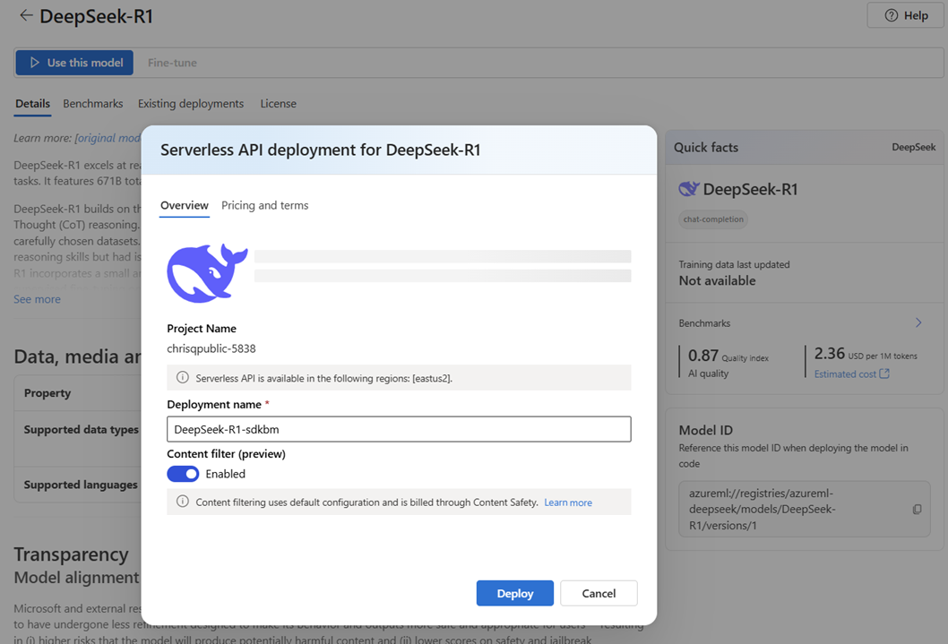The width and height of the screenshot is (948, 644).
Task: Copy the Model ID with copy icon
Action: 917,510
